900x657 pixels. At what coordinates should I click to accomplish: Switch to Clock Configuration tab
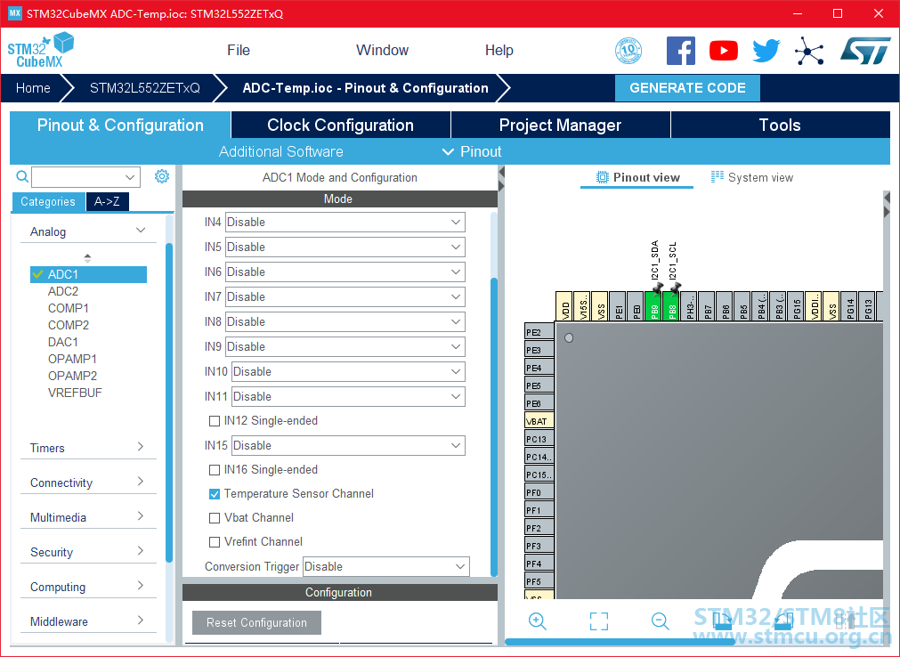pos(340,126)
